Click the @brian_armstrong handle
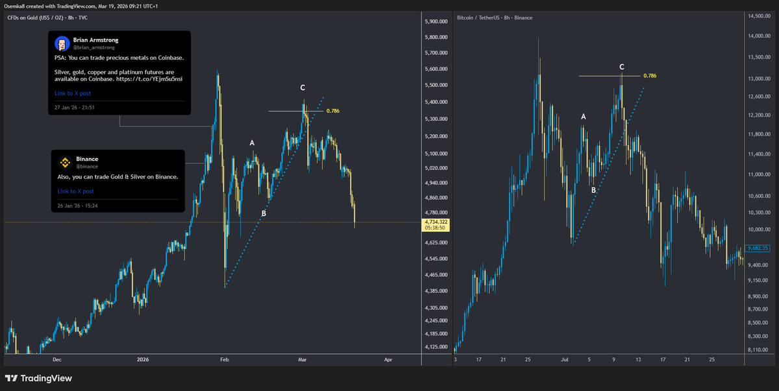Image resolution: width=779 pixels, height=391 pixels. [x=93, y=48]
